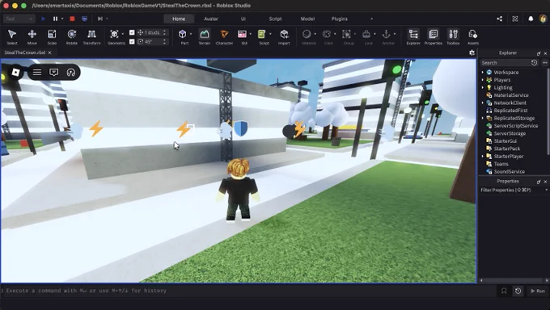Switch to the Plugins tab
The image size is (550, 310).
pyautogui.click(x=340, y=19)
